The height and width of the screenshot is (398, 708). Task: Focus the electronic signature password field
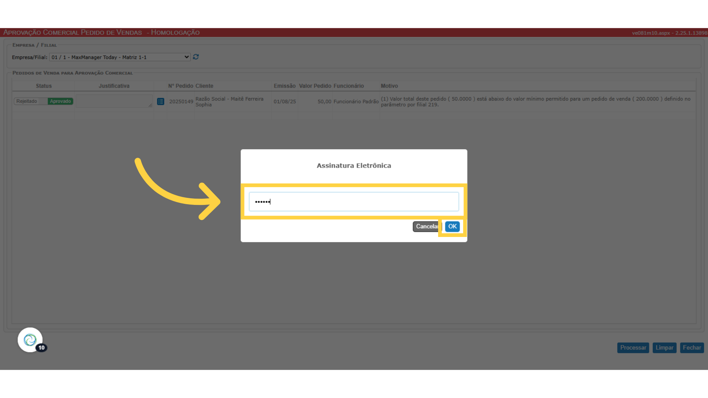pyautogui.click(x=354, y=202)
